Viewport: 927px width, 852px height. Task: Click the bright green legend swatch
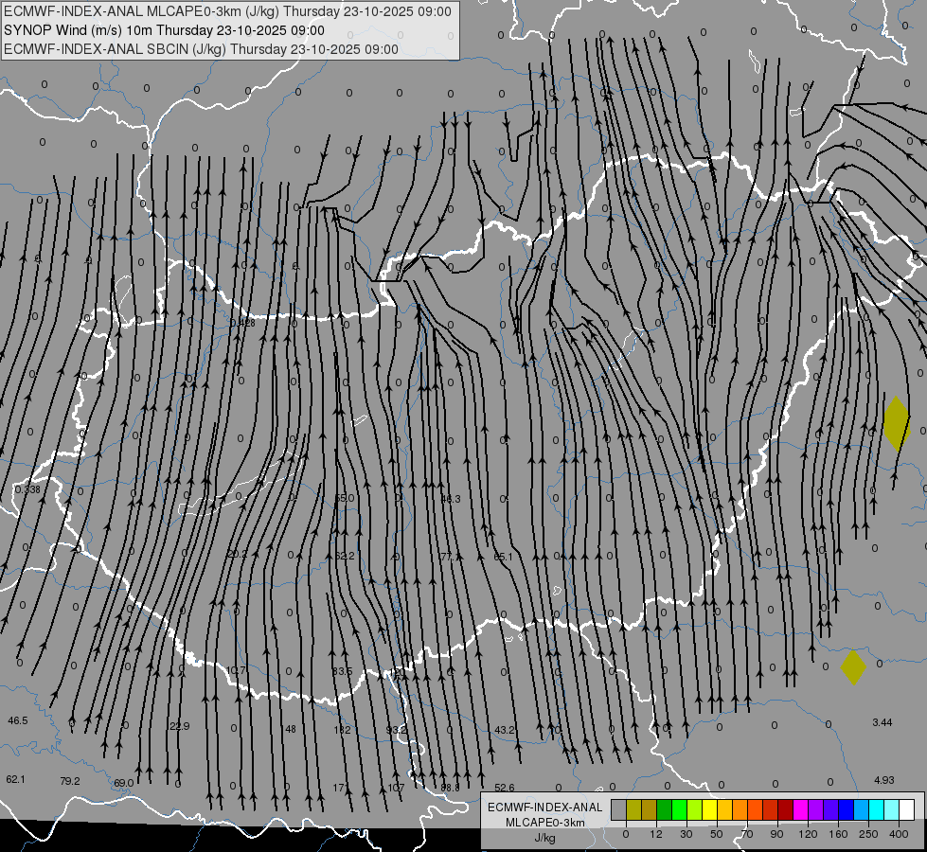pyautogui.click(x=679, y=809)
